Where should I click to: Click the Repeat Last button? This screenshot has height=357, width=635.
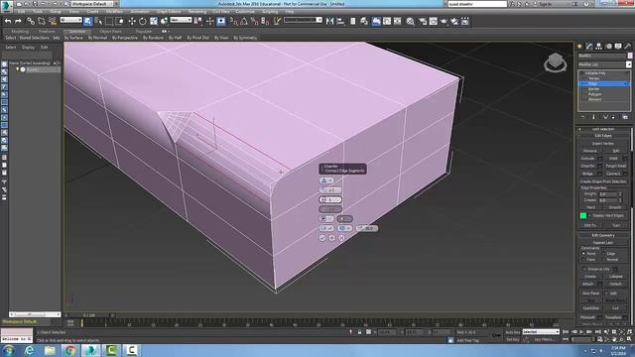[x=603, y=243]
